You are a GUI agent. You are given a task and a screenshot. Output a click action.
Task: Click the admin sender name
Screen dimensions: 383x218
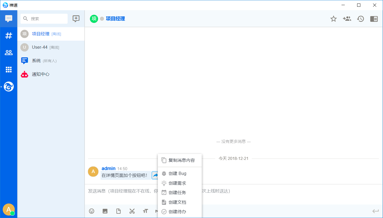(x=109, y=168)
